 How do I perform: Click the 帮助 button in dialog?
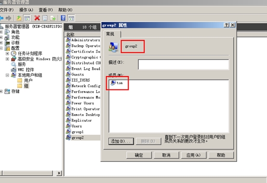point(221,155)
